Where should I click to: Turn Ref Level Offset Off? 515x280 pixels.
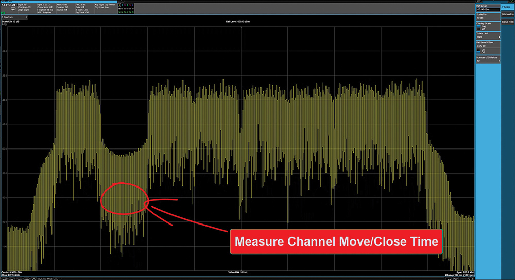pos(481,52)
